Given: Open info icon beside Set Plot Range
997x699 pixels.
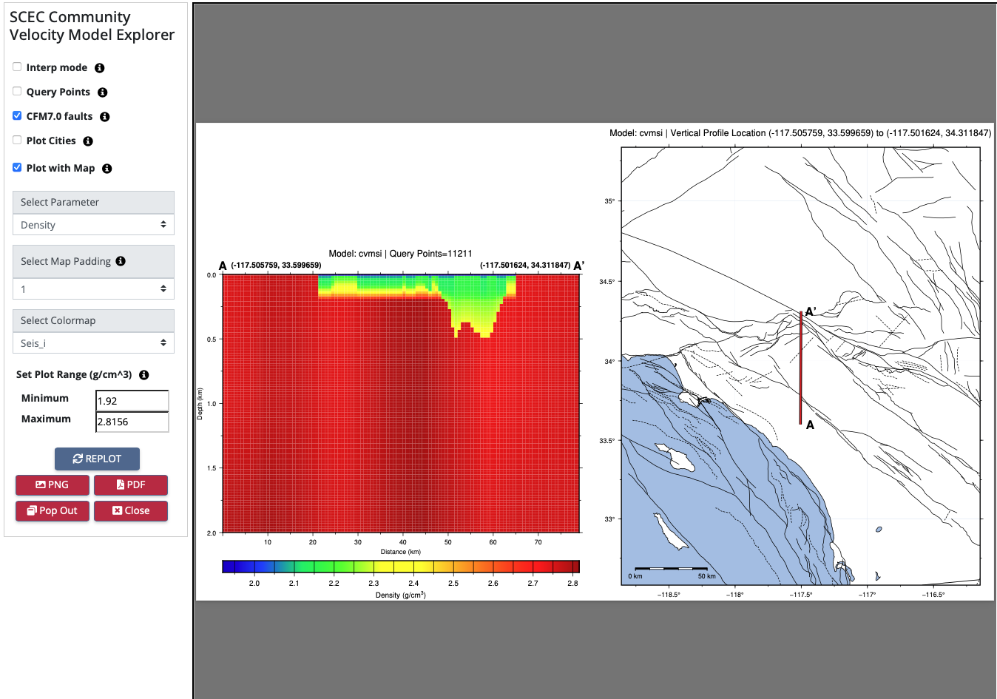Looking at the screenshot, I should (143, 375).
